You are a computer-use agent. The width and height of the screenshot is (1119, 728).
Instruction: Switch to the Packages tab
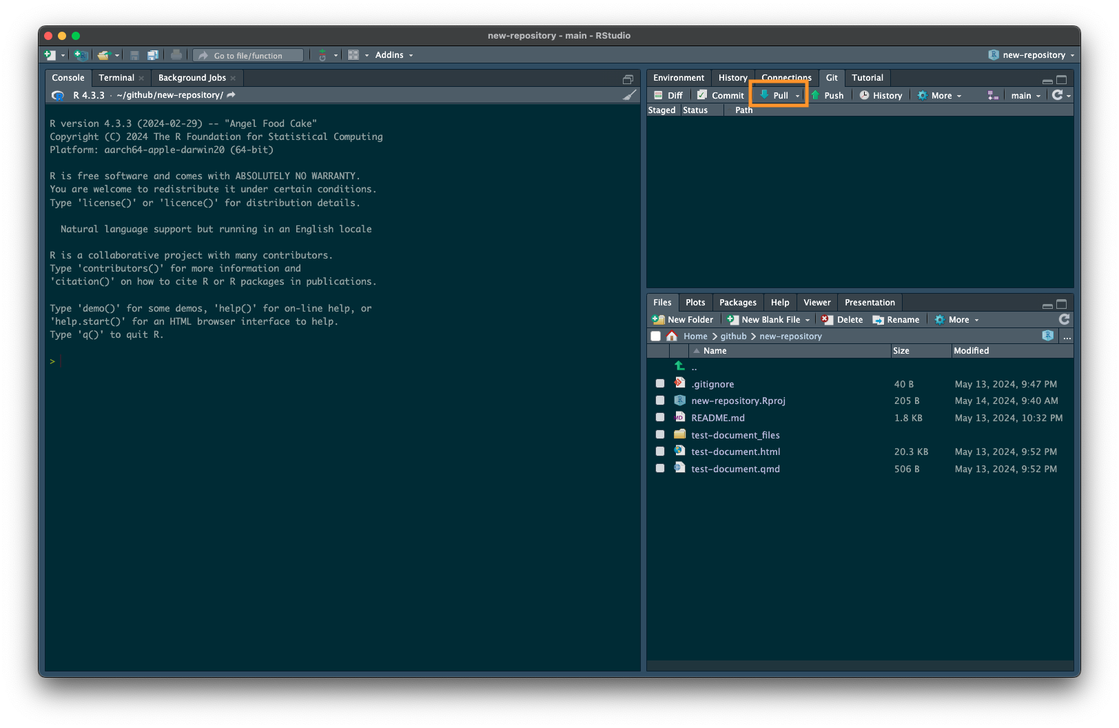737,303
